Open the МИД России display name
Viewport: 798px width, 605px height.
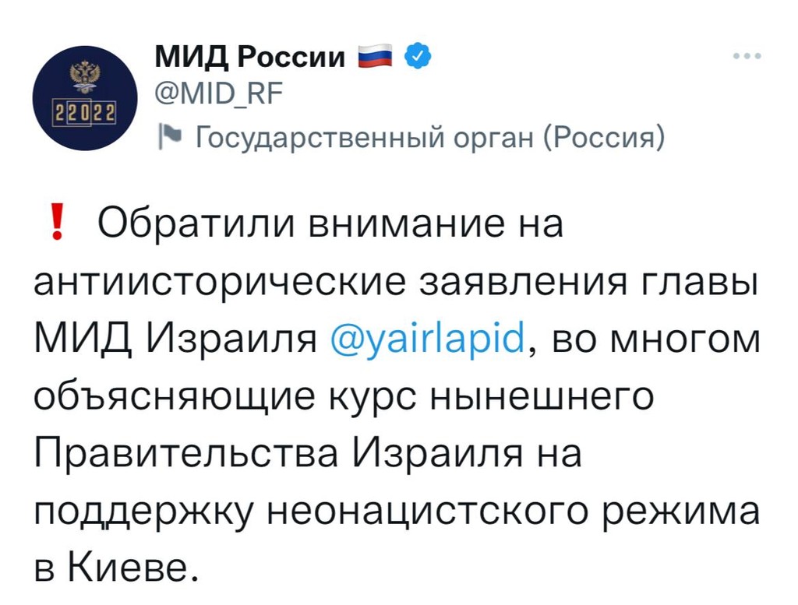click(x=249, y=56)
